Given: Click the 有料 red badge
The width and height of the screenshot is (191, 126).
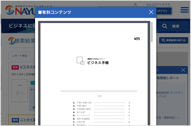Looking at the screenshot, I should 15,67.
